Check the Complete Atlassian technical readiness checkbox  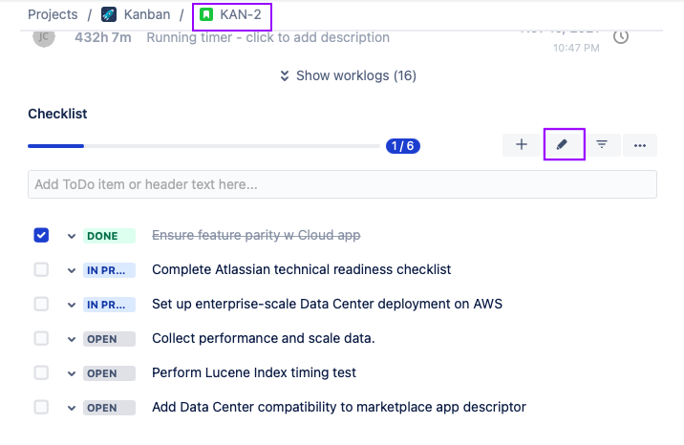click(x=41, y=269)
